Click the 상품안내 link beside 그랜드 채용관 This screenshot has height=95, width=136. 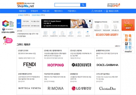[118, 46]
